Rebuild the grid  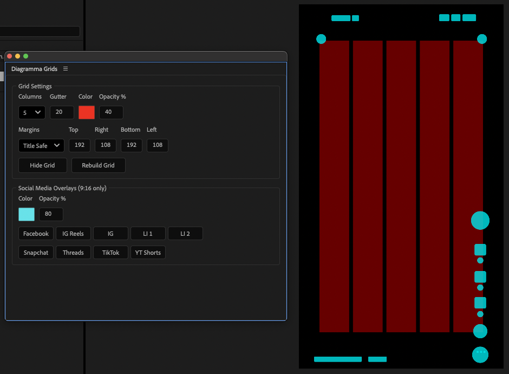tap(98, 165)
